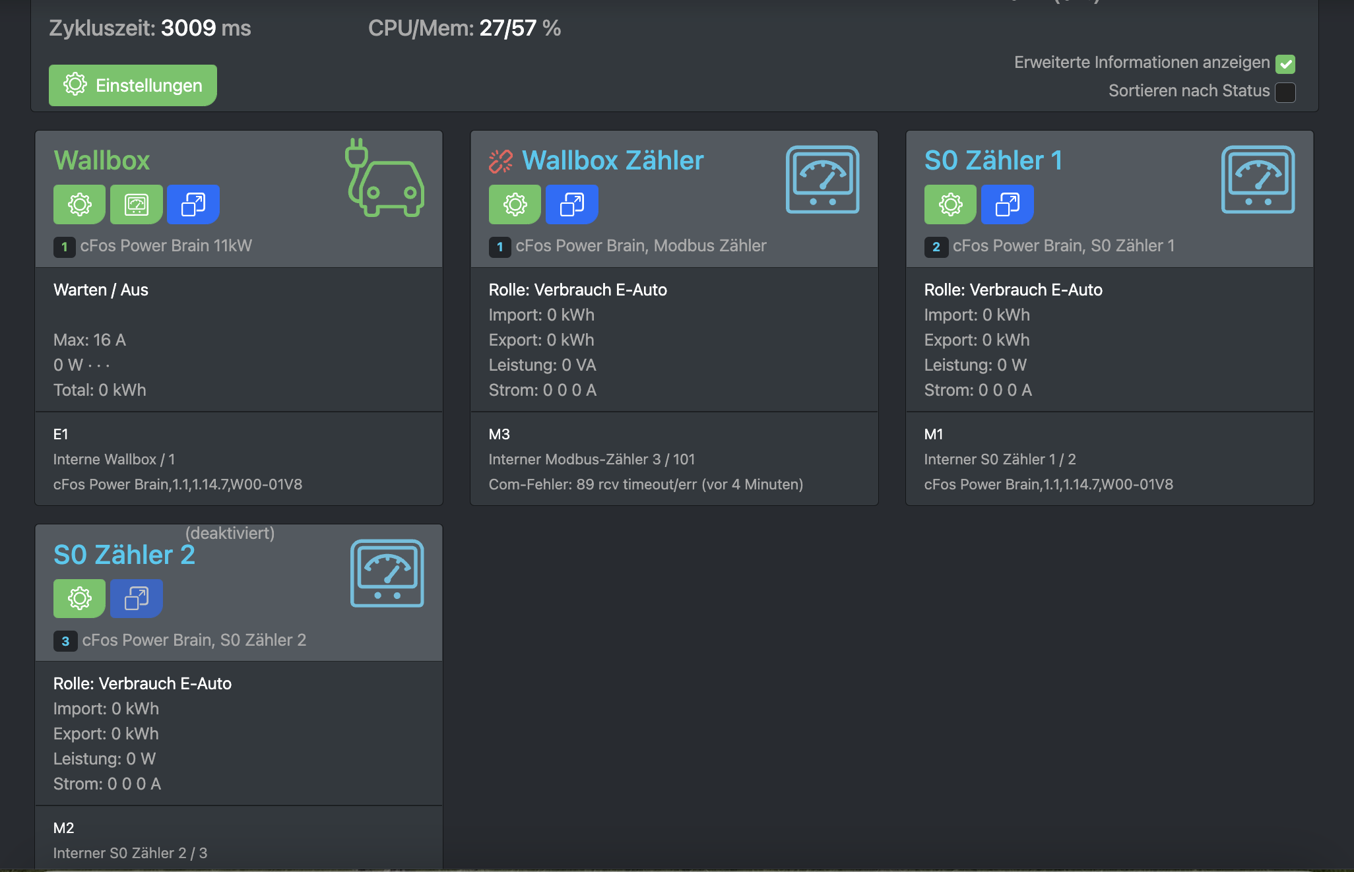Image resolution: width=1354 pixels, height=872 pixels.
Task: Click the 'E1' device ID label
Action: point(61,434)
